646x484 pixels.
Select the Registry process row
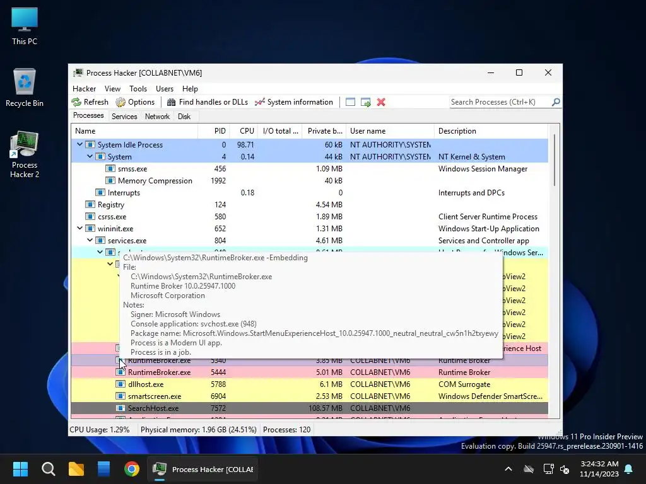[309, 205]
